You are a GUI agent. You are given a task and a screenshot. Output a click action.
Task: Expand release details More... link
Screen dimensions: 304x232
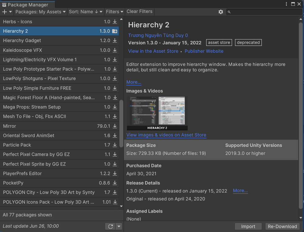coord(240,191)
